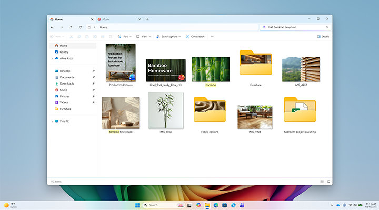
Task: Open the clock and date in taskbar
Action: 371,205
